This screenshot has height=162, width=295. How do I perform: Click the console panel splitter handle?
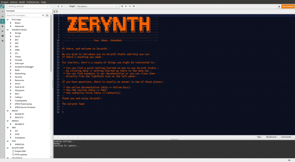click(174, 140)
